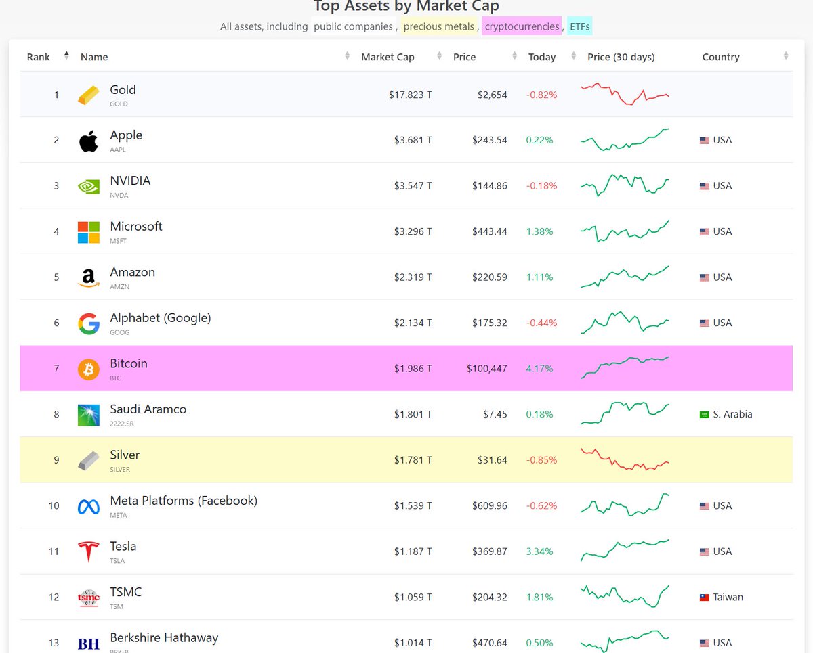
Task: Click Meta market cap $1.539 T
Action: click(x=413, y=506)
